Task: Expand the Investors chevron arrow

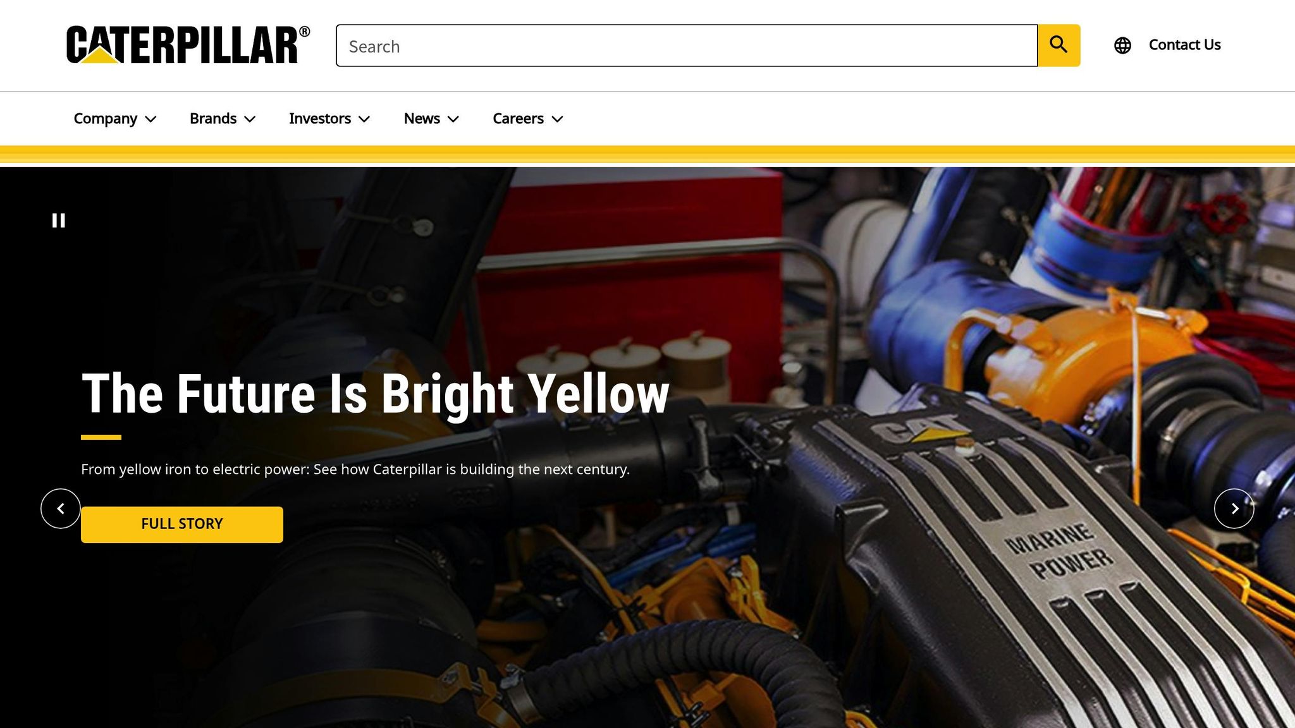Action: [x=365, y=119]
